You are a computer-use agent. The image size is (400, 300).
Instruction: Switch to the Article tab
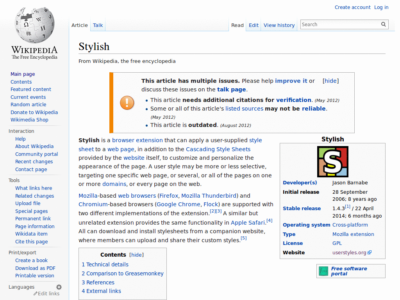click(x=80, y=25)
